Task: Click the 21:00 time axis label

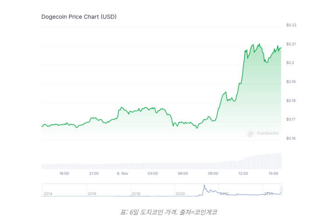Action: 94,174
